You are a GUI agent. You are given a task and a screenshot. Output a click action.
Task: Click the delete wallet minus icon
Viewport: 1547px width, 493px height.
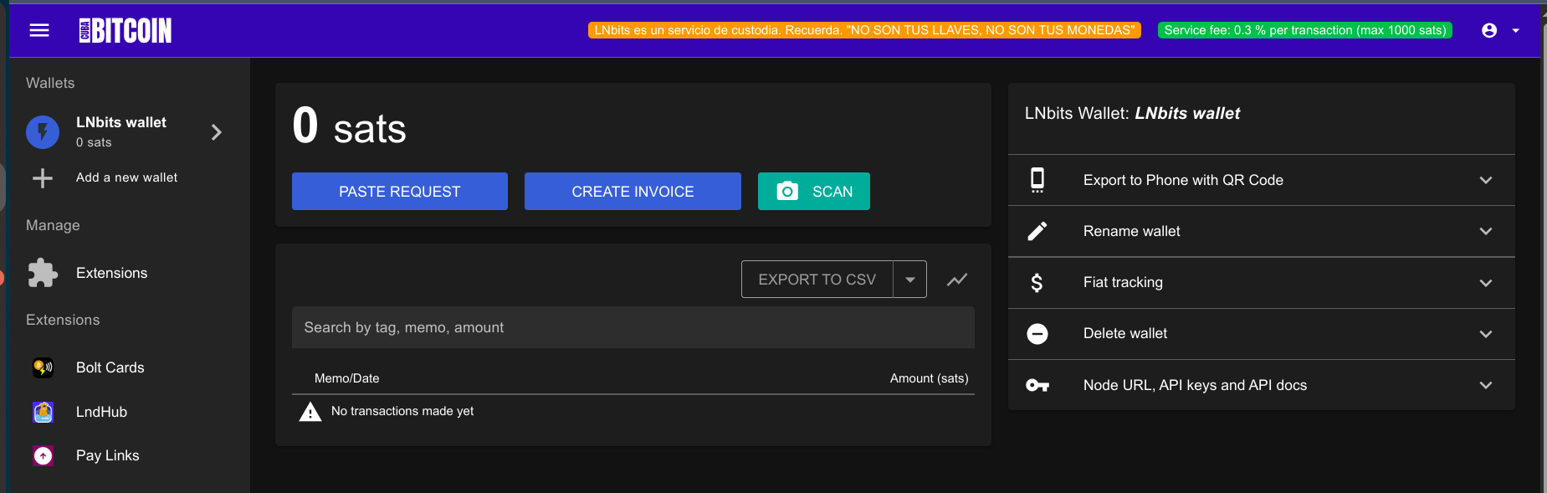coord(1037,334)
